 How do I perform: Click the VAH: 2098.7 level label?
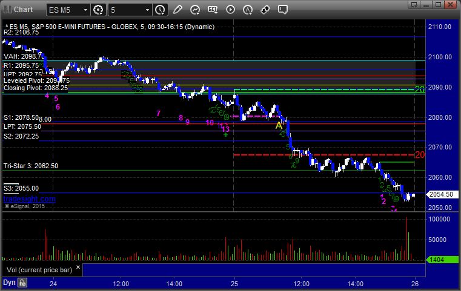click(x=24, y=56)
